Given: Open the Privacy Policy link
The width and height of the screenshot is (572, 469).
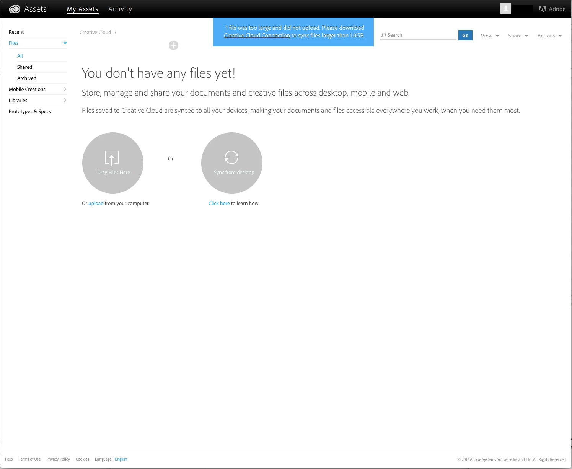Looking at the screenshot, I should 58,459.
